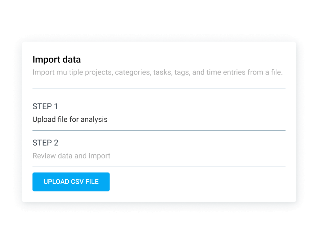Click the word 'tasks' in the description
Screen dimensions: 318x243
162,72
